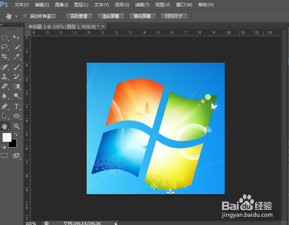289x225 pixels.
Task: Change the screen mode
Action: point(17,155)
